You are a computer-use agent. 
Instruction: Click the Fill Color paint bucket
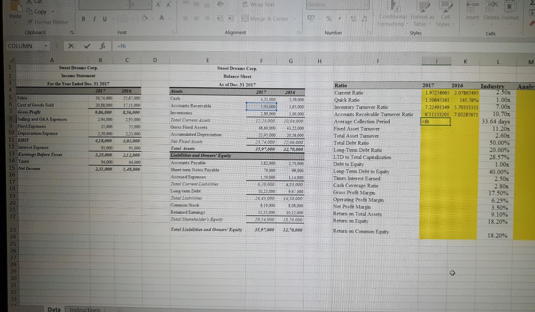pos(145,18)
